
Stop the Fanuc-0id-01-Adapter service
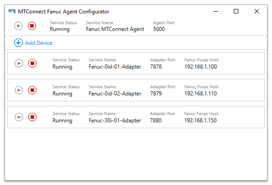(32, 63)
